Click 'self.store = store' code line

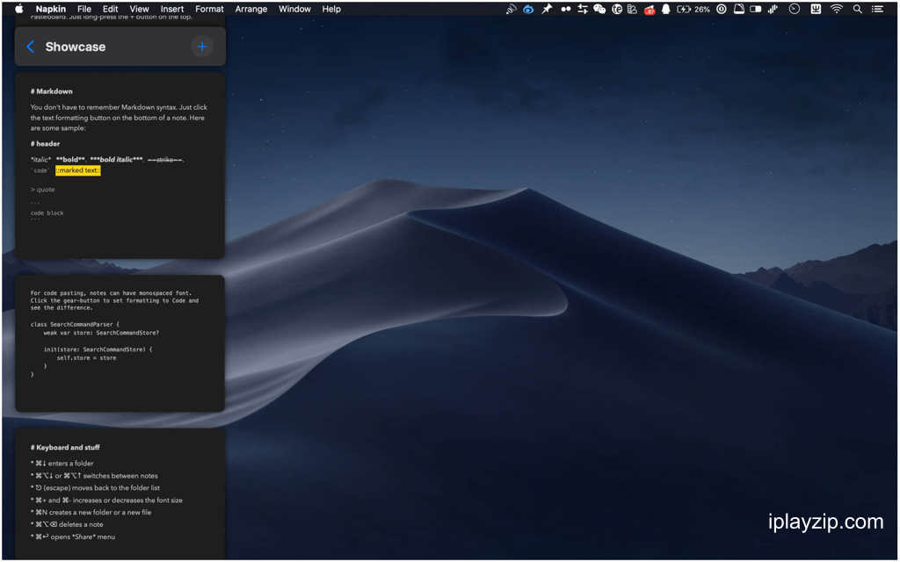[x=86, y=358]
